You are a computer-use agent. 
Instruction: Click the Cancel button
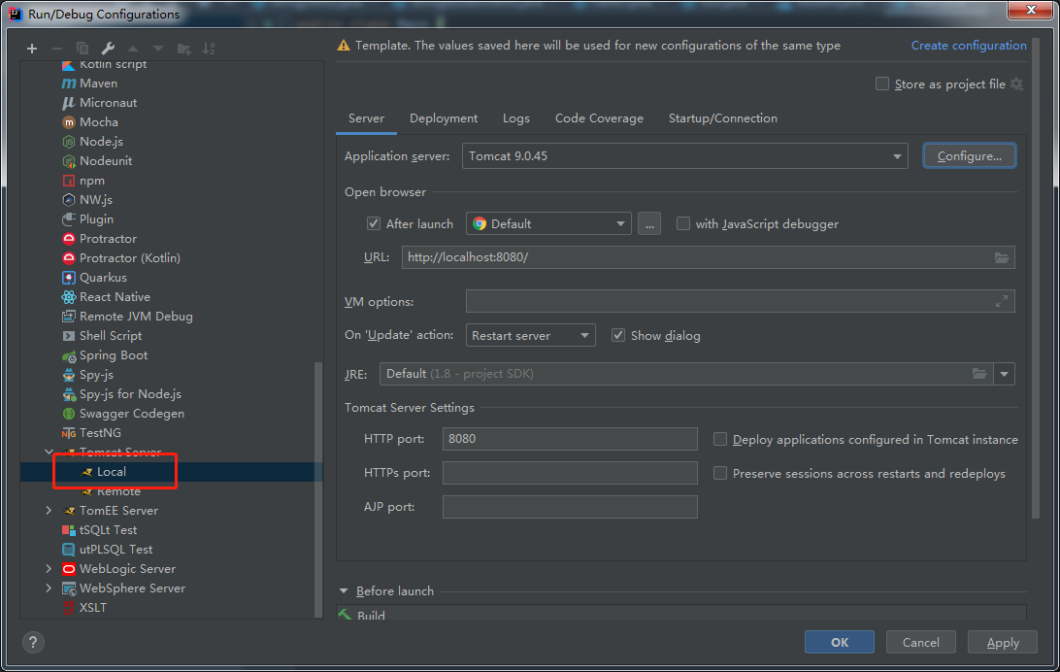pyautogui.click(x=921, y=642)
